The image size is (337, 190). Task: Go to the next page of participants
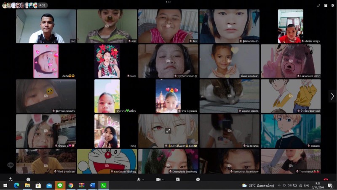[x=332, y=96]
